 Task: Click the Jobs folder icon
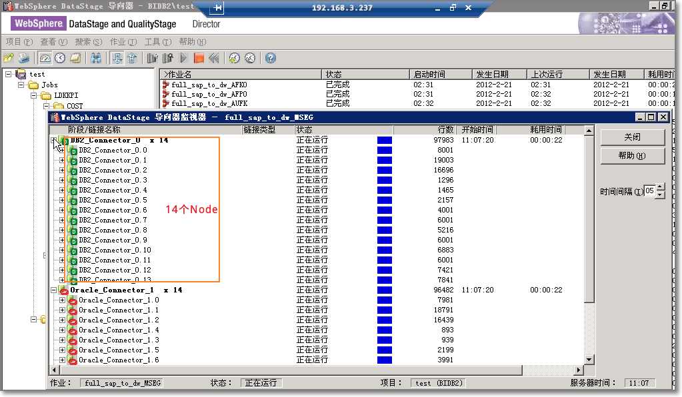(x=33, y=85)
